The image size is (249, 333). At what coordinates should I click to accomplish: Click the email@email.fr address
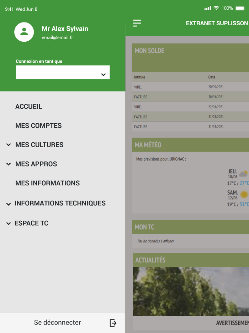pos(57,37)
